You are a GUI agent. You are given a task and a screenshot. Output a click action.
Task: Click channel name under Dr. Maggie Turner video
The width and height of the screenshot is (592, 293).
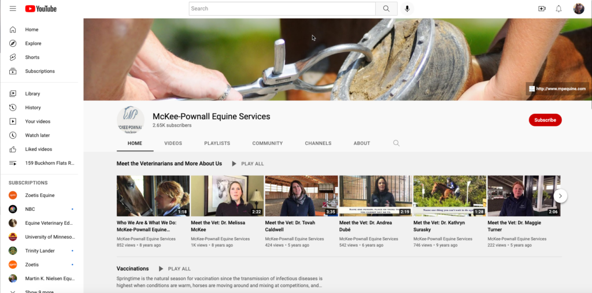[x=517, y=239]
